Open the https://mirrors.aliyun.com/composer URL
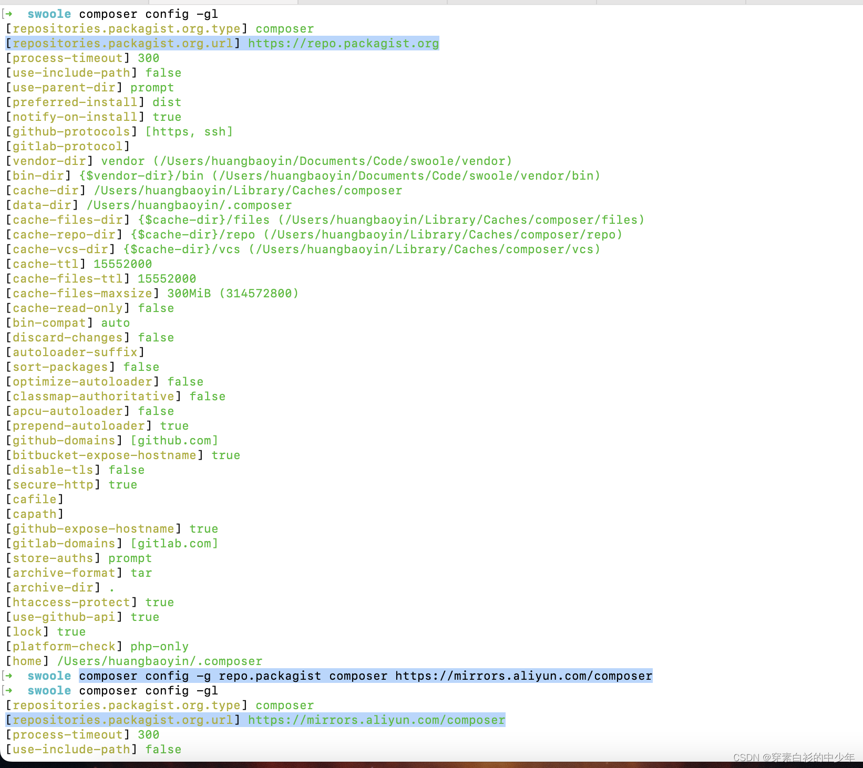This screenshot has height=768, width=863. pos(376,720)
